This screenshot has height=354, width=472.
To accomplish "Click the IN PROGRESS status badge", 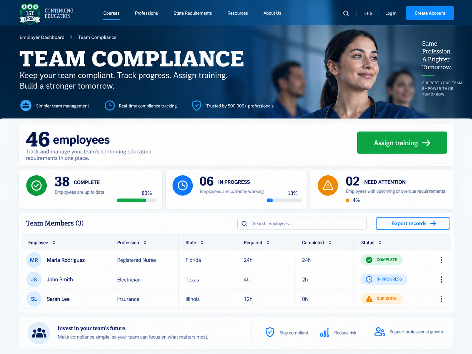I will [384, 279].
